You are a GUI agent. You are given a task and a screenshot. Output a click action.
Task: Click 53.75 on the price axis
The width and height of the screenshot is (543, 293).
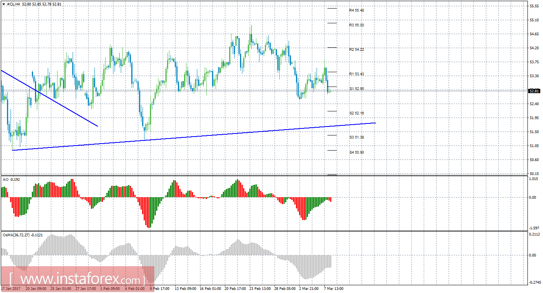pyautogui.click(x=534, y=62)
